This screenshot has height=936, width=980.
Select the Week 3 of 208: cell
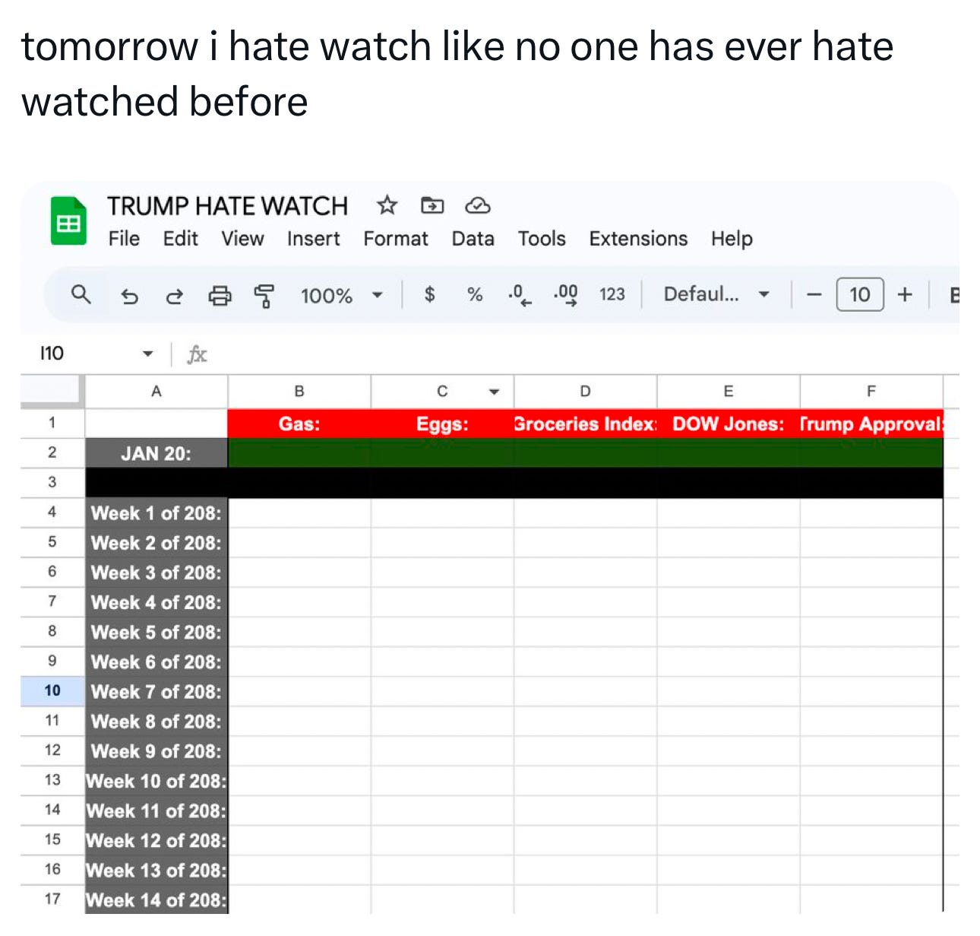pos(156,573)
